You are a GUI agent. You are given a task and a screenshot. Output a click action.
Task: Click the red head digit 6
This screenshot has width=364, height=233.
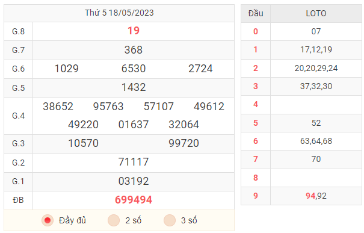pyautogui.click(x=256, y=141)
